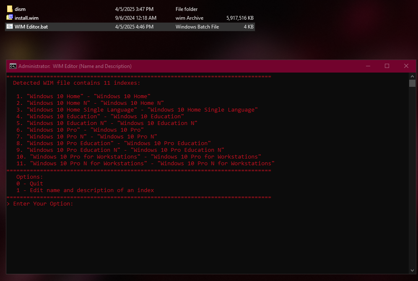Viewport: 418px width, 281px height.
Task: Click the '0 - Quit' option line
Action: tap(30, 183)
